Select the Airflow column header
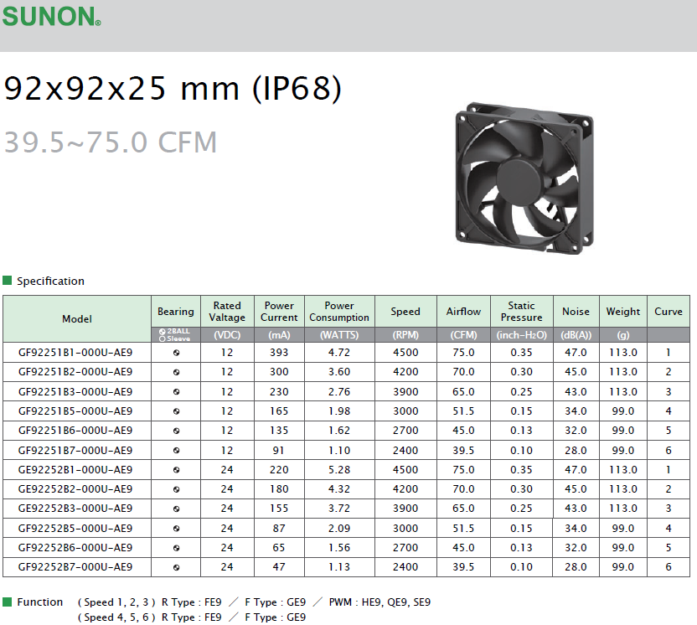Screen dimensions: 697x625 coord(463,311)
